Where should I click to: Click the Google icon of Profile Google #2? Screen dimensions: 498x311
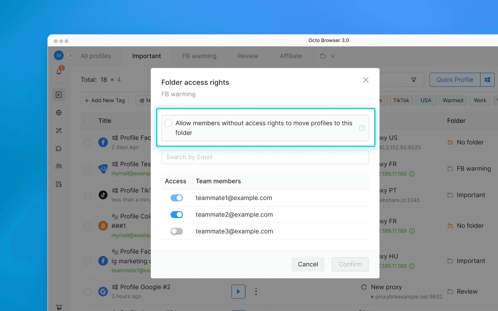103,292
